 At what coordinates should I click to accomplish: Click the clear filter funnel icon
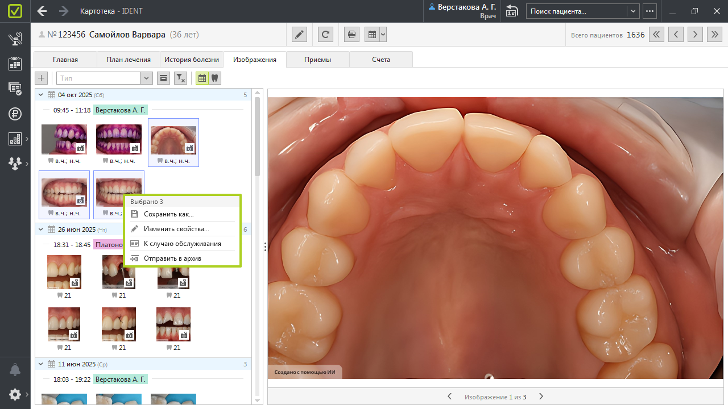pos(180,78)
